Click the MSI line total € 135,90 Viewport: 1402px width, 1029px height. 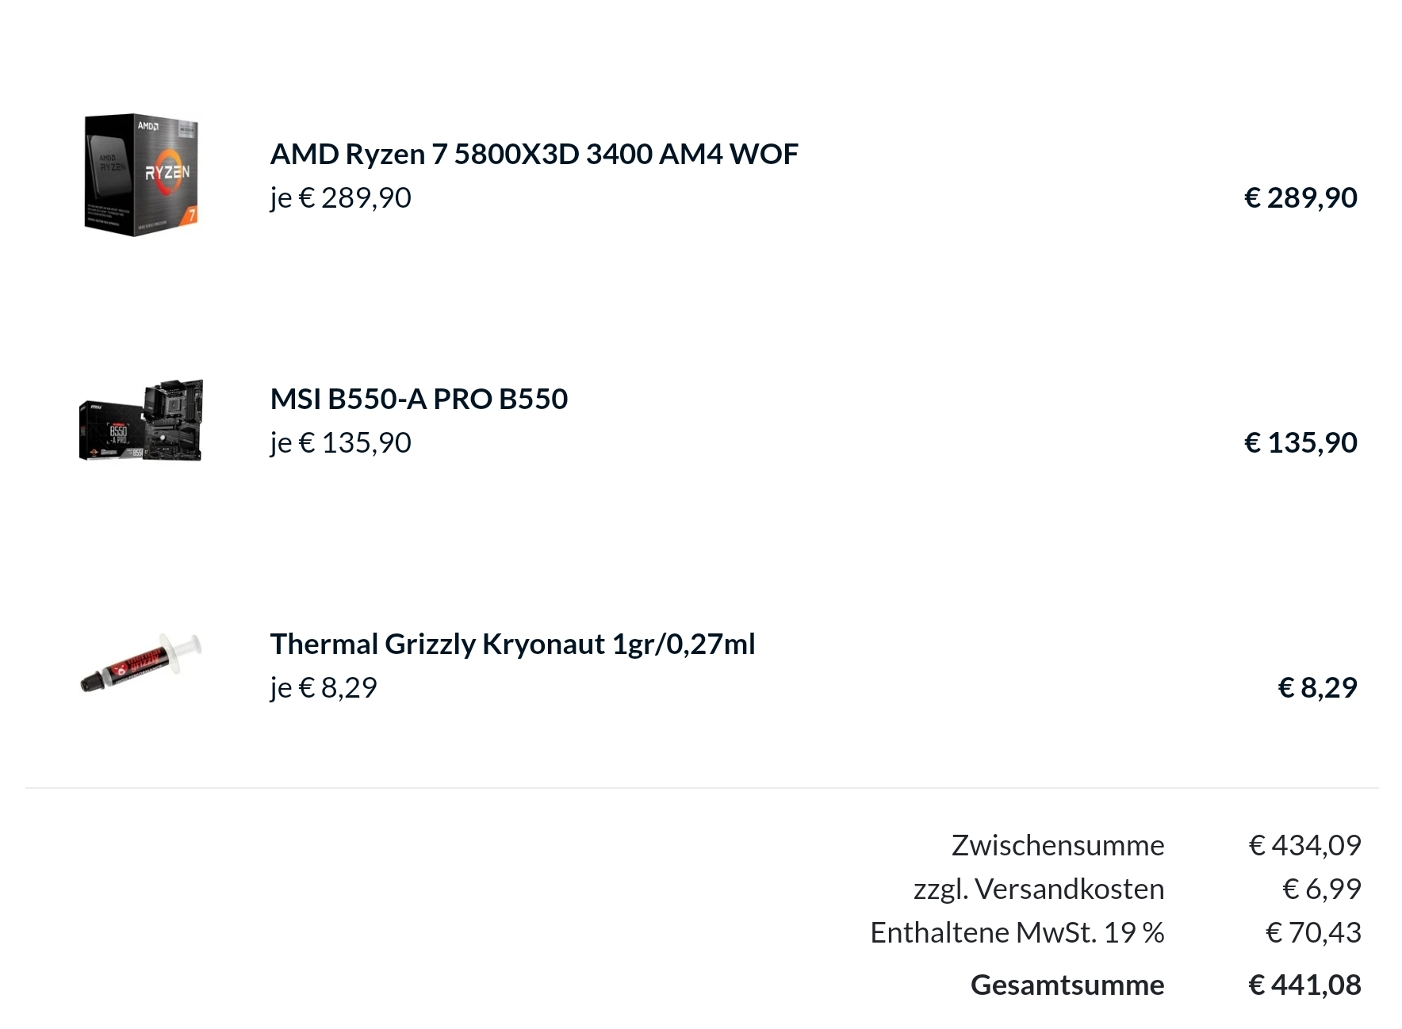1301,442
